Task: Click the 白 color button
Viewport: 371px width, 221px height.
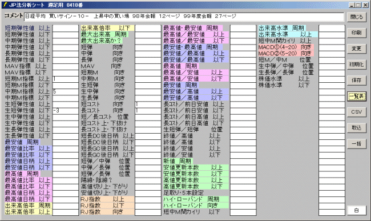Action: coord(357,210)
